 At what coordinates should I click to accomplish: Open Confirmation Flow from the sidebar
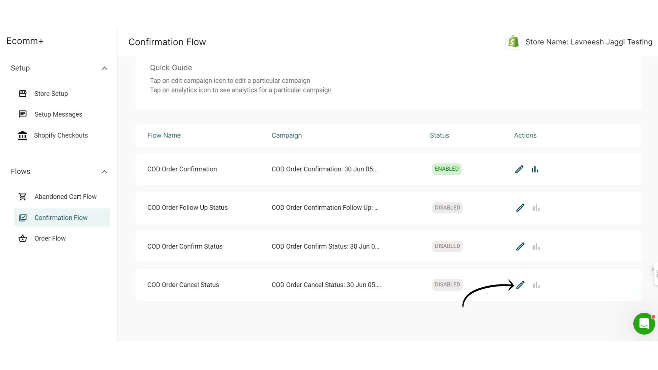[61, 217]
